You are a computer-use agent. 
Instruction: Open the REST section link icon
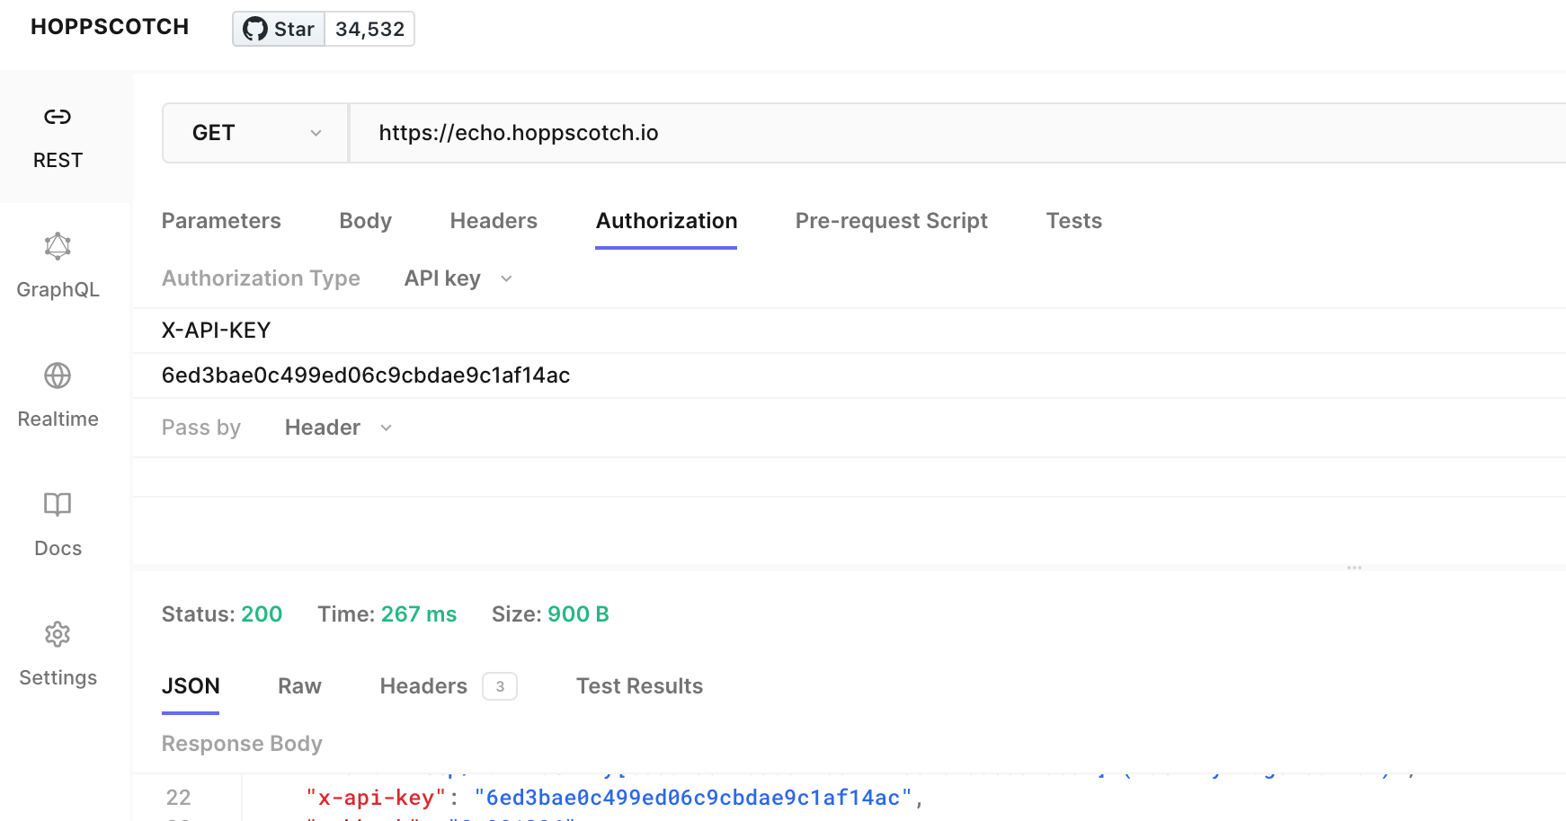(x=58, y=117)
